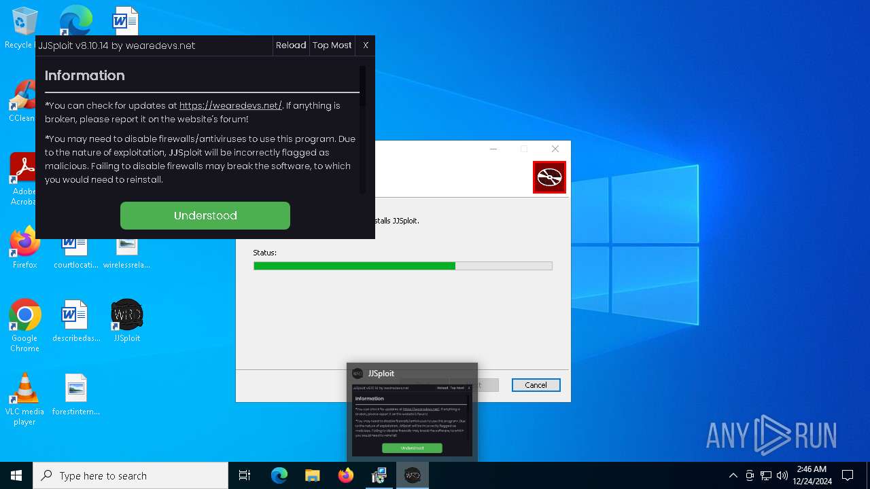This screenshot has height=489, width=870.
Task: Open the Firefox desktop shortcut
Action: point(24,248)
